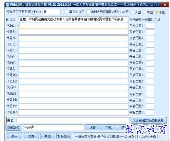The height and width of the screenshot is (141, 170).
Task: Click the 附加页 input field
Action: (73, 19)
